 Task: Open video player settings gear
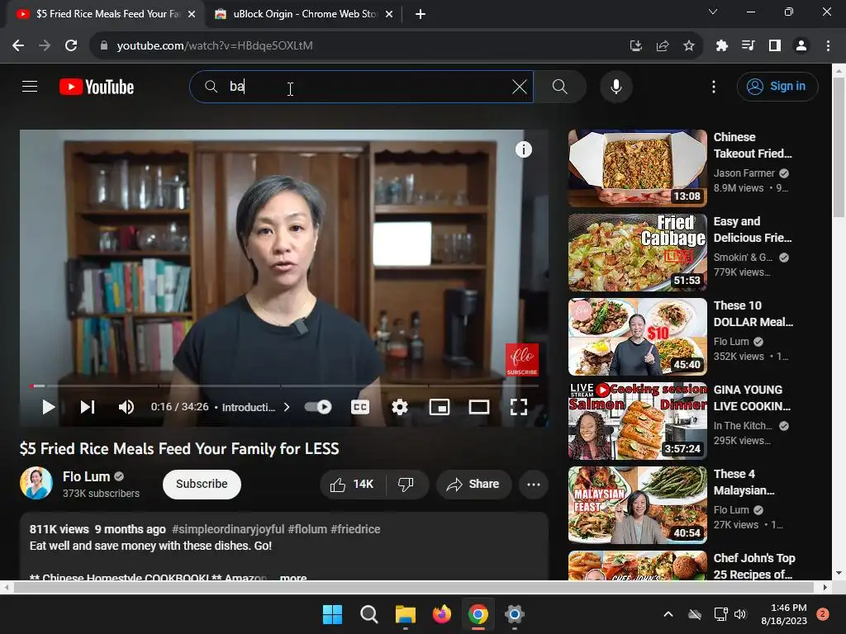coord(399,407)
